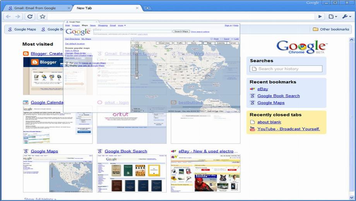
Task: Click the Google Book Search most visited title
Action: [x=126, y=151]
